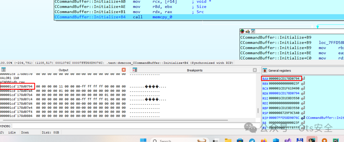This screenshot has width=344, height=142.
Task: Click the (Synchronized with RIP) status text
Action: coord(211,63)
